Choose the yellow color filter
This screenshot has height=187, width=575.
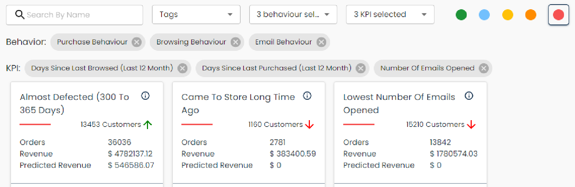[x=508, y=15]
